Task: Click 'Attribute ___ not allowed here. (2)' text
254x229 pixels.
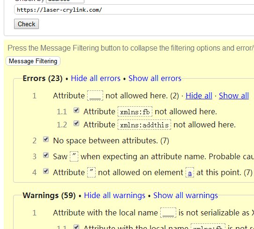Action: pos(116,96)
